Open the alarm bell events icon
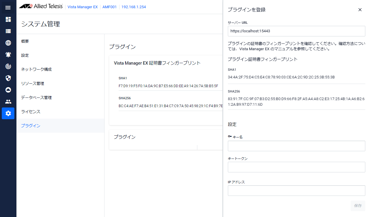The image size is (370, 217). [8, 55]
